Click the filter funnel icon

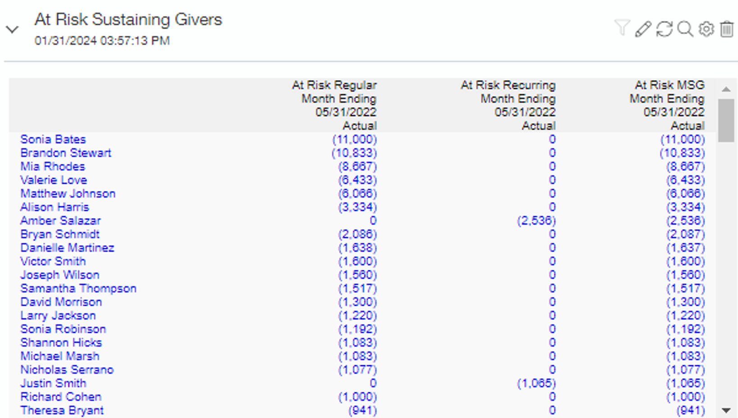pyautogui.click(x=622, y=28)
